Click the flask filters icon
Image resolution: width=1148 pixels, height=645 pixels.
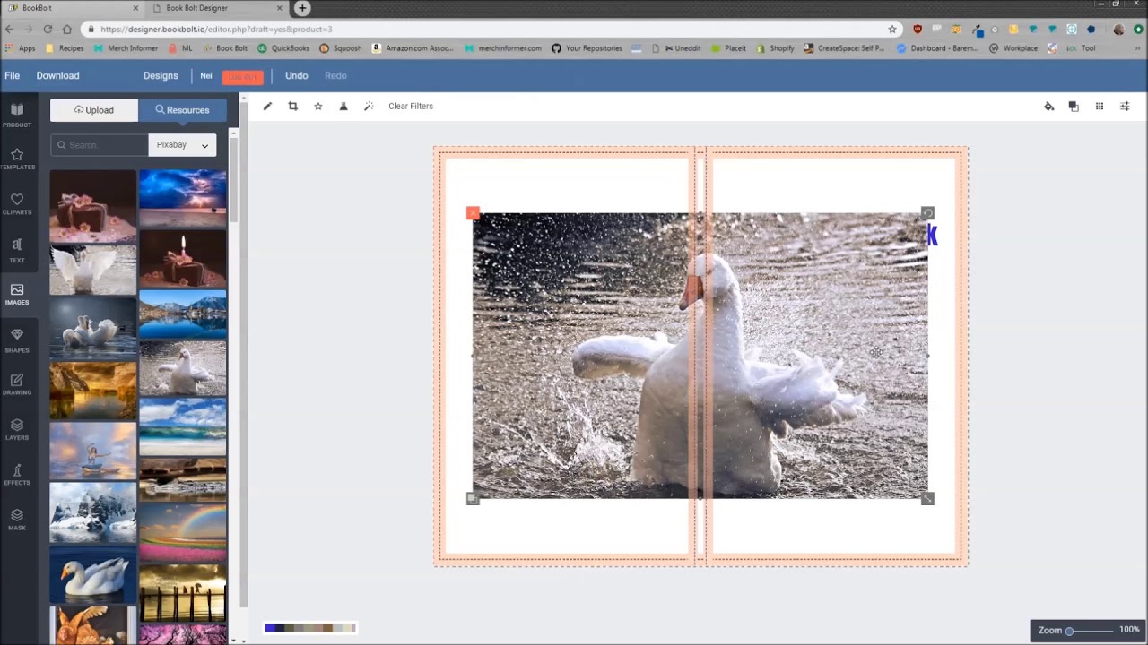click(343, 106)
